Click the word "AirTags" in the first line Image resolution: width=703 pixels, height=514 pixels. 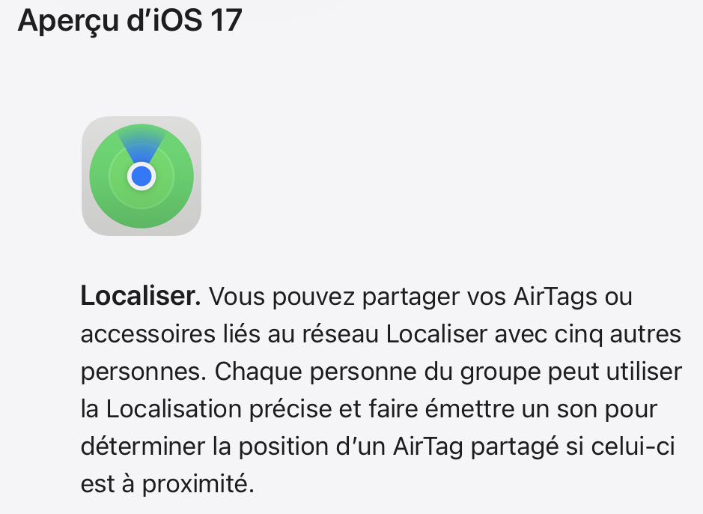pos(555,297)
